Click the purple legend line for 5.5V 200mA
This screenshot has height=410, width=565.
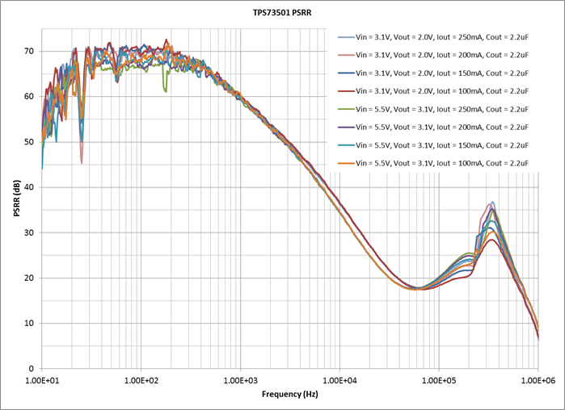346,127
